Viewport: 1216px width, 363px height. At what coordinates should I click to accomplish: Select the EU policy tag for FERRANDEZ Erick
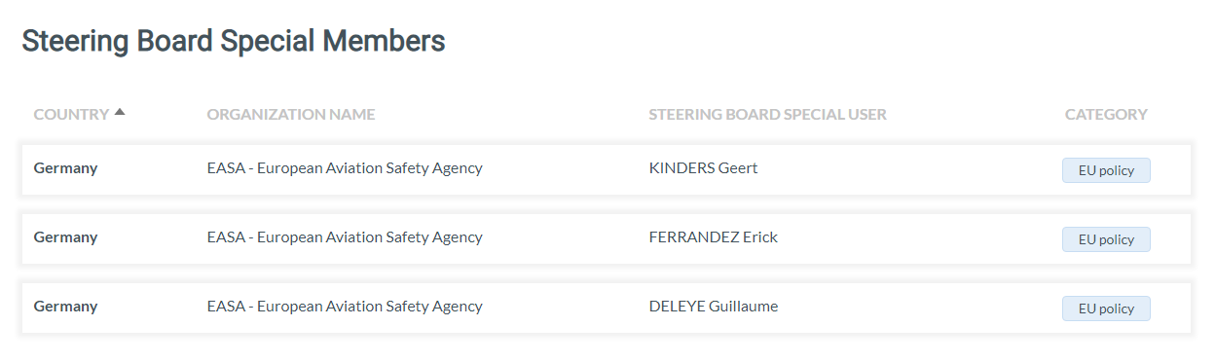pos(1106,239)
